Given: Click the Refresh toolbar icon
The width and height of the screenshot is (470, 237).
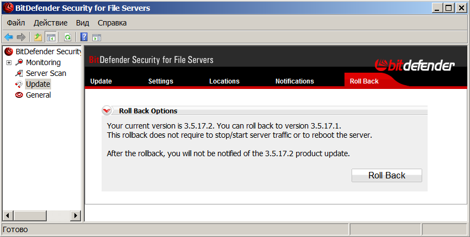Looking at the screenshot, I should [68, 37].
